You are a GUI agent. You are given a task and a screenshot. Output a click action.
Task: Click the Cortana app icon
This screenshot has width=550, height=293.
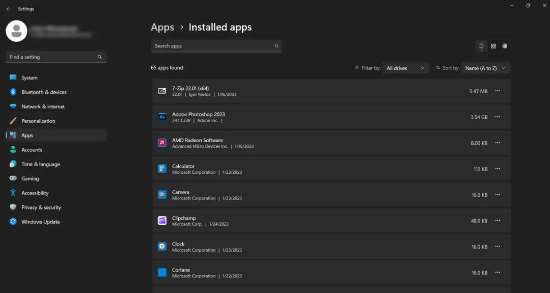pyautogui.click(x=162, y=273)
